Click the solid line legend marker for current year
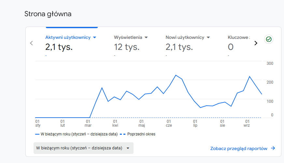284x163 pixels. (37, 134)
